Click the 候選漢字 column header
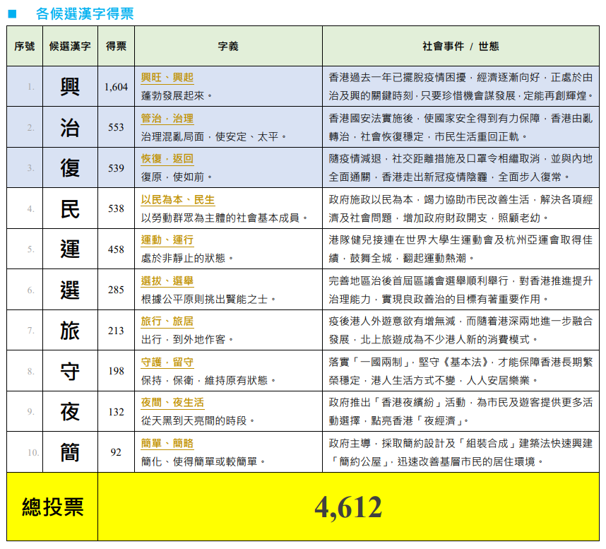The width and height of the screenshot is (606, 549). (x=70, y=46)
